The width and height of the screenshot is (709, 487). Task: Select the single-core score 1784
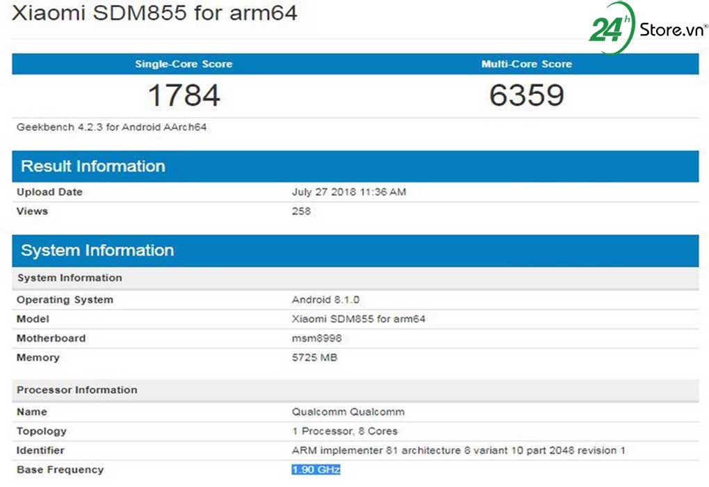click(x=184, y=95)
